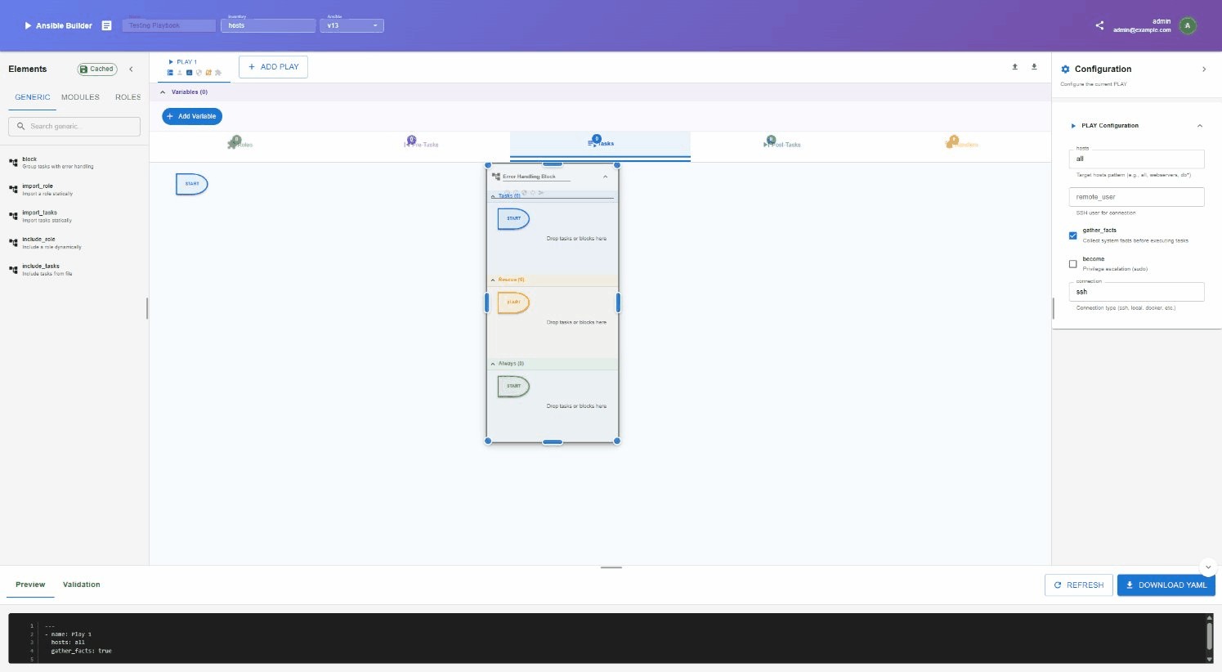The image size is (1222, 672).
Task: Click the DOWNLOAD YAML button
Action: (1166, 585)
